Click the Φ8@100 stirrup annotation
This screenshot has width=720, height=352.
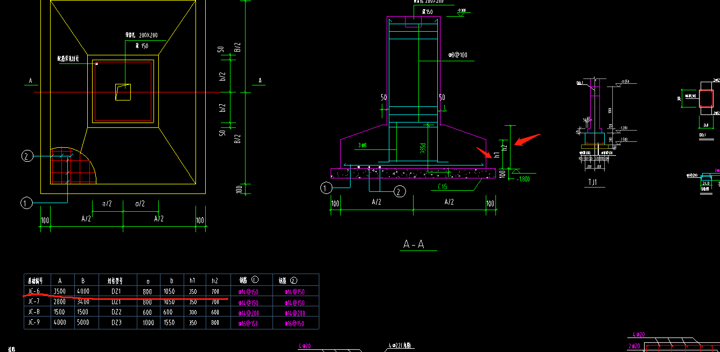click(x=458, y=55)
